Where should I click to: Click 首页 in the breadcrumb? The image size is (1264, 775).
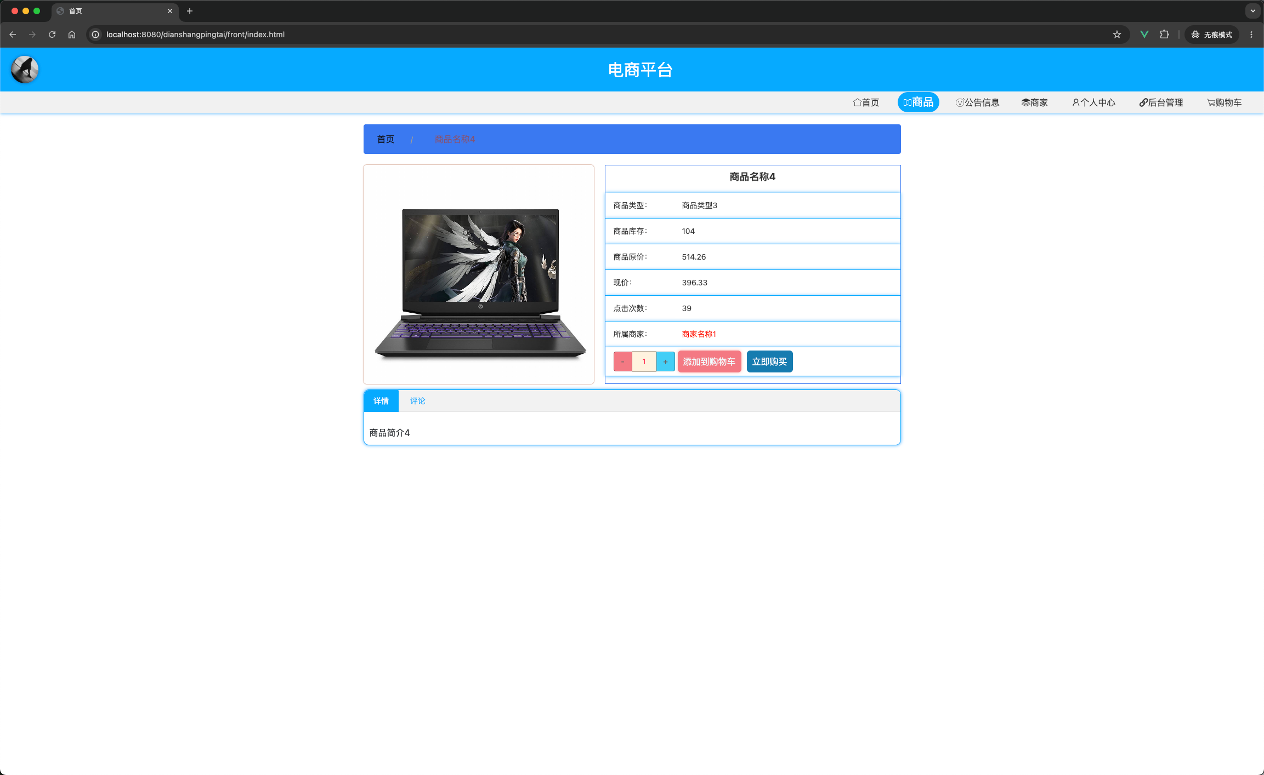tap(386, 139)
